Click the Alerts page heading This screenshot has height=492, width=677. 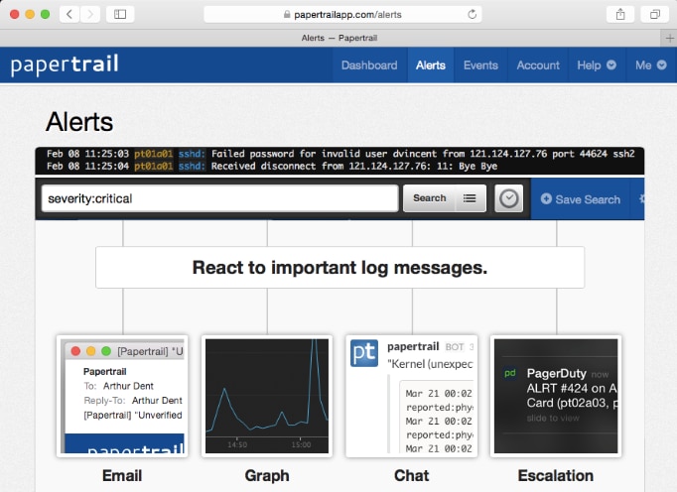[x=79, y=122]
